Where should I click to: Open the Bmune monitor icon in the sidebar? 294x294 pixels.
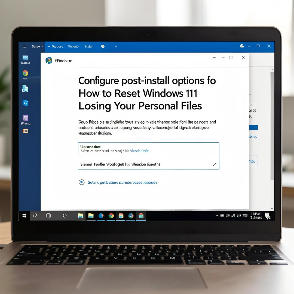[25, 60]
